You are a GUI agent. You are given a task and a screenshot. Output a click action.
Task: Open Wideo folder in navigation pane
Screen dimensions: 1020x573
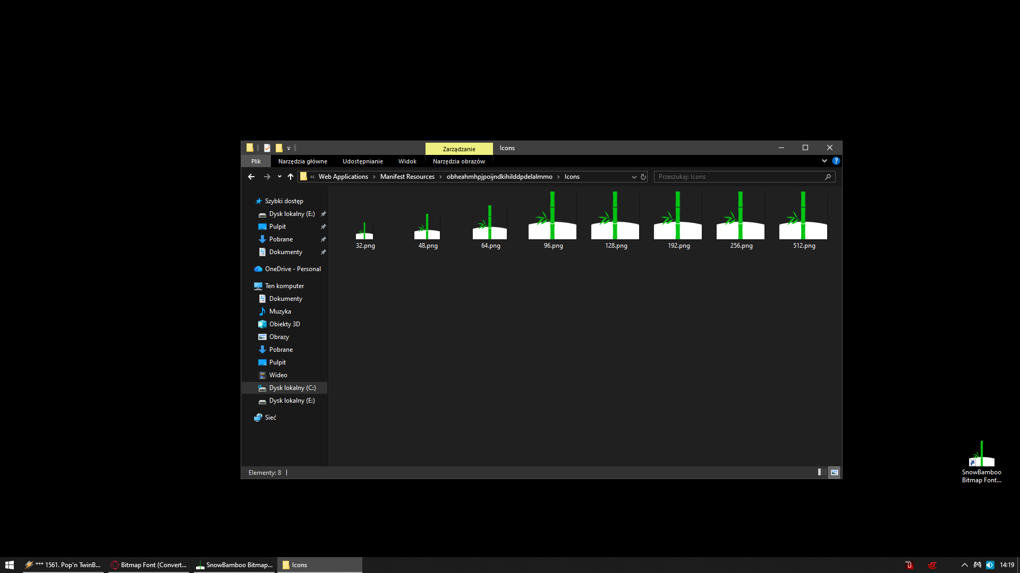(278, 375)
